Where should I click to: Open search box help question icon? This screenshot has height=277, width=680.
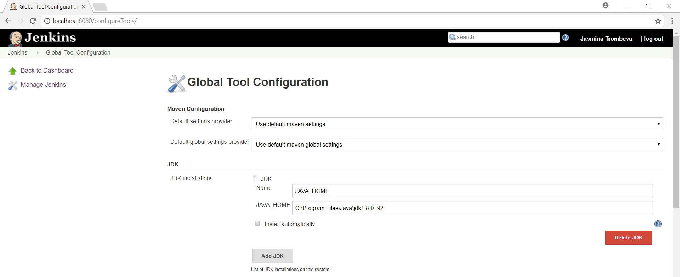(566, 38)
